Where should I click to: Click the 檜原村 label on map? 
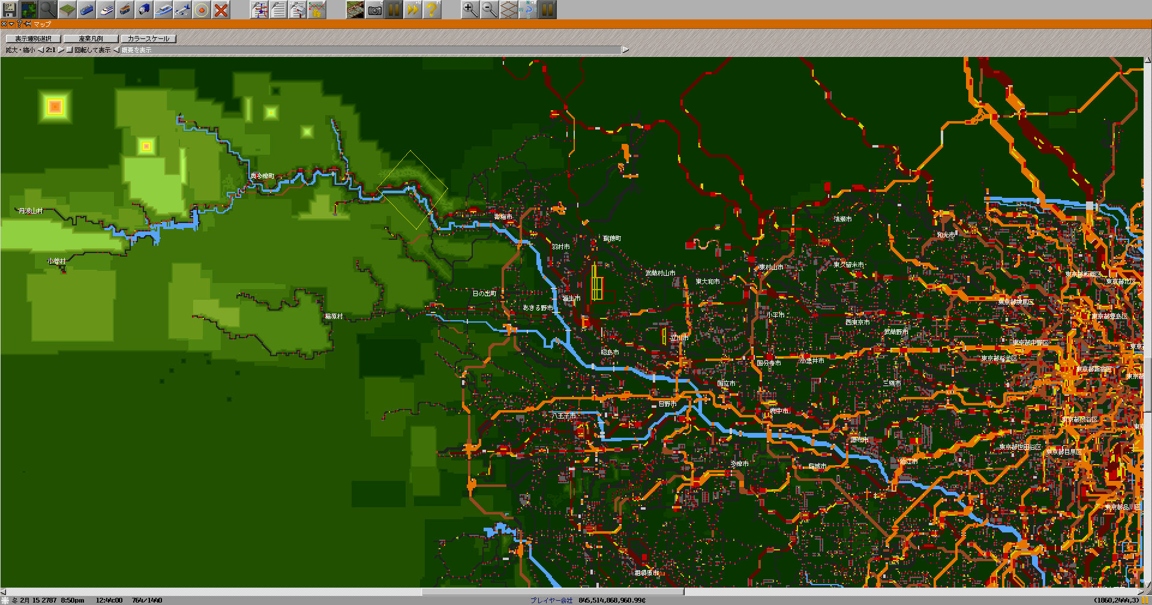coord(334,316)
